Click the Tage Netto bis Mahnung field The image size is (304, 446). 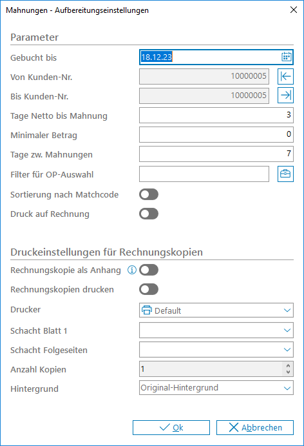coord(216,115)
